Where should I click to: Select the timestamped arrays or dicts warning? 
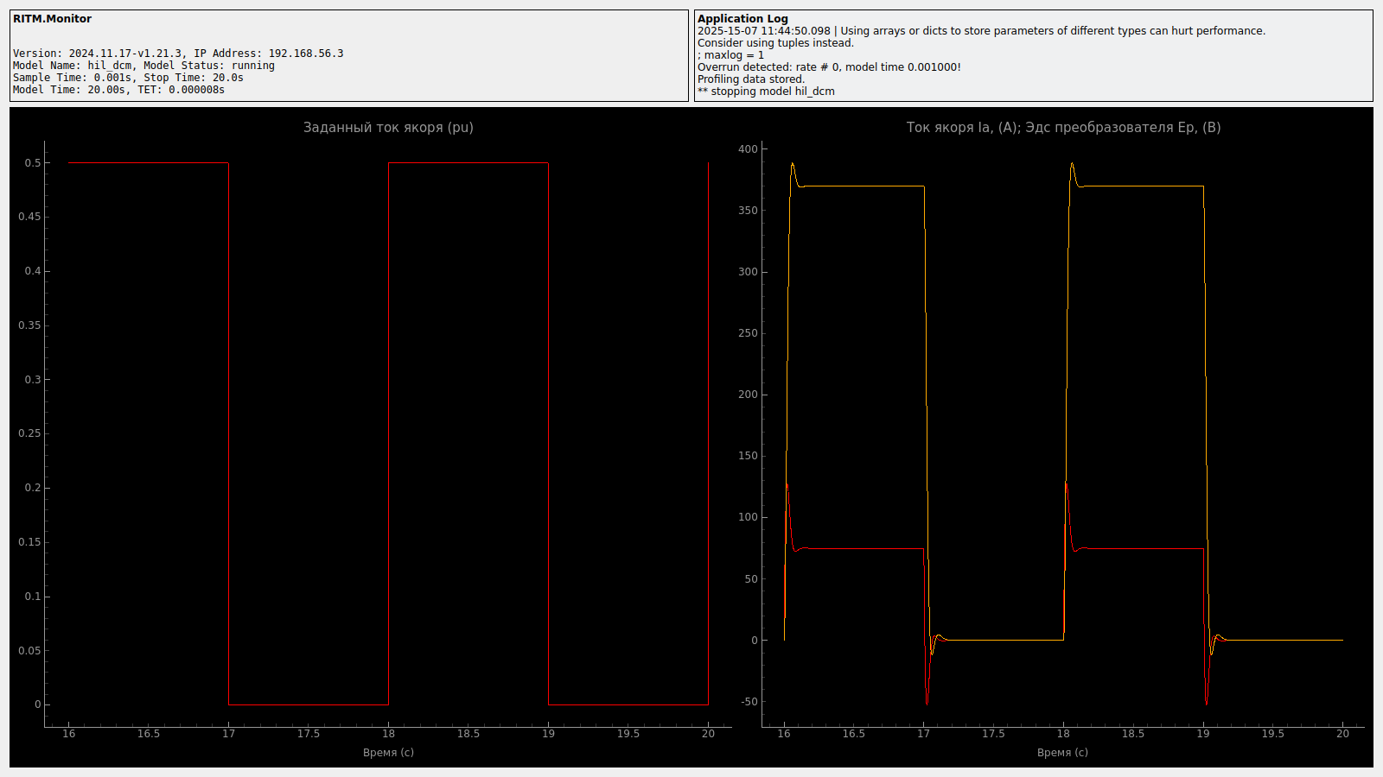click(x=981, y=31)
